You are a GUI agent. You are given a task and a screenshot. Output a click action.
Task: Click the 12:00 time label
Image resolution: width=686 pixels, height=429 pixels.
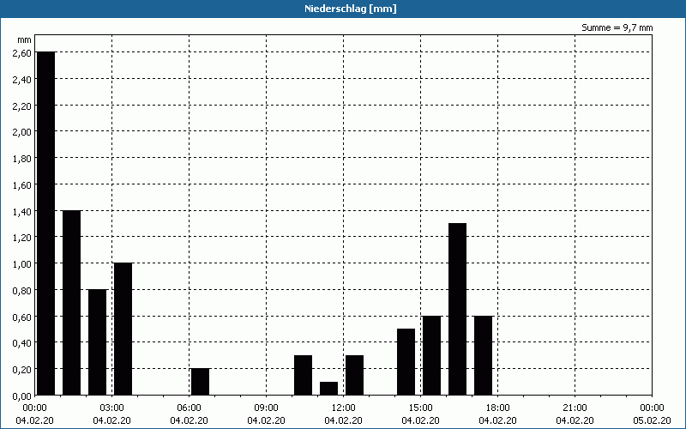tap(344, 408)
